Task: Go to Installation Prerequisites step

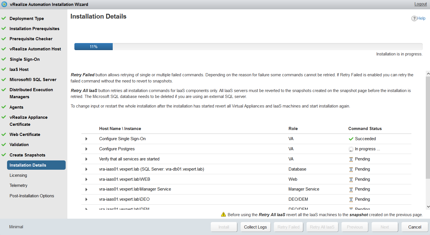Action: click(x=34, y=28)
